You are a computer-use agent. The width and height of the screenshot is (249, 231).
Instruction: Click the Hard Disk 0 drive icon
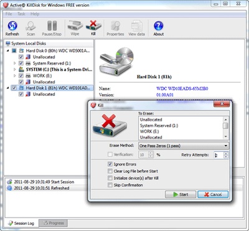[21, 50]
